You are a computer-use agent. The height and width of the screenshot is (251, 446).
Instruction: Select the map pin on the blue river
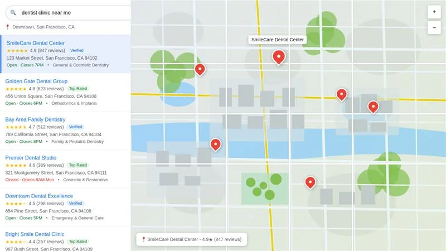pos(215,144)
